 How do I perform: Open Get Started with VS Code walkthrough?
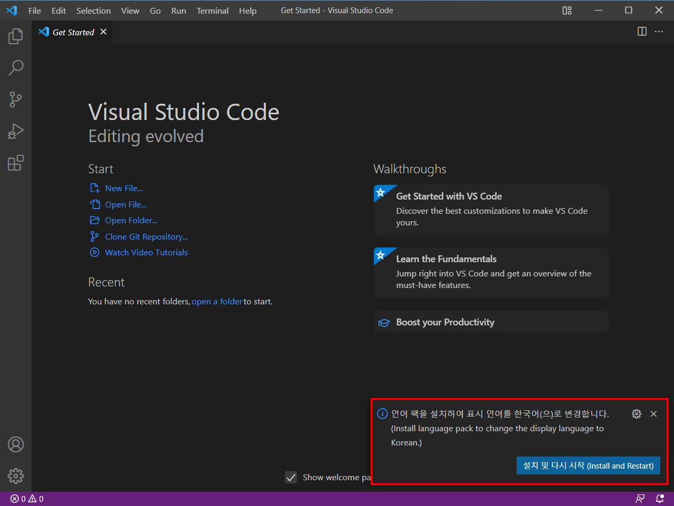(x=491, y=210)
